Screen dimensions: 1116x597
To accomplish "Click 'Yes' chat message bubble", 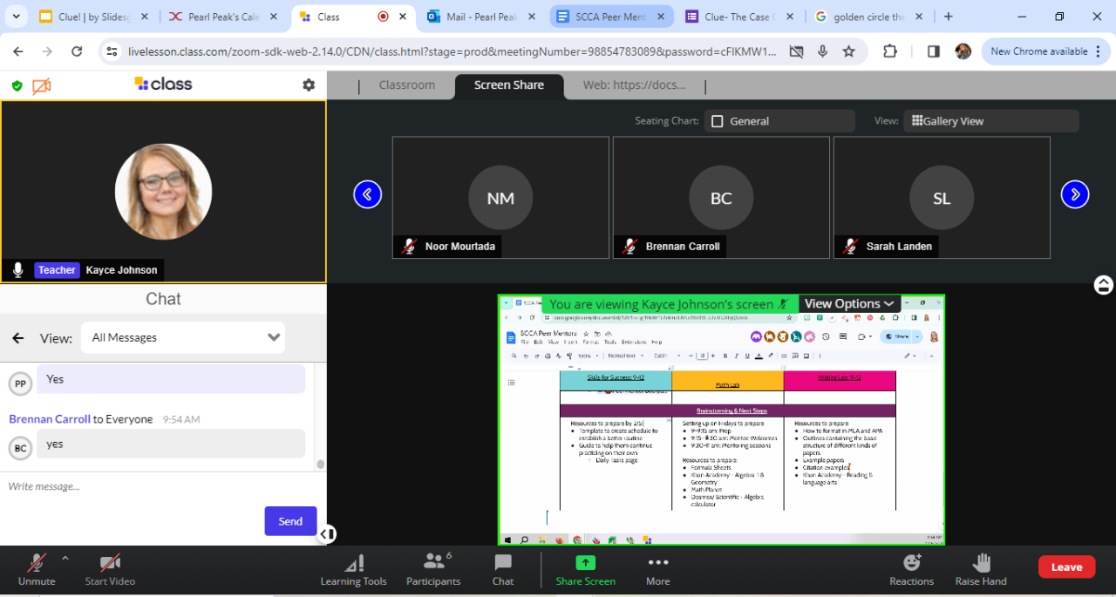I will [x=171, y=379].
